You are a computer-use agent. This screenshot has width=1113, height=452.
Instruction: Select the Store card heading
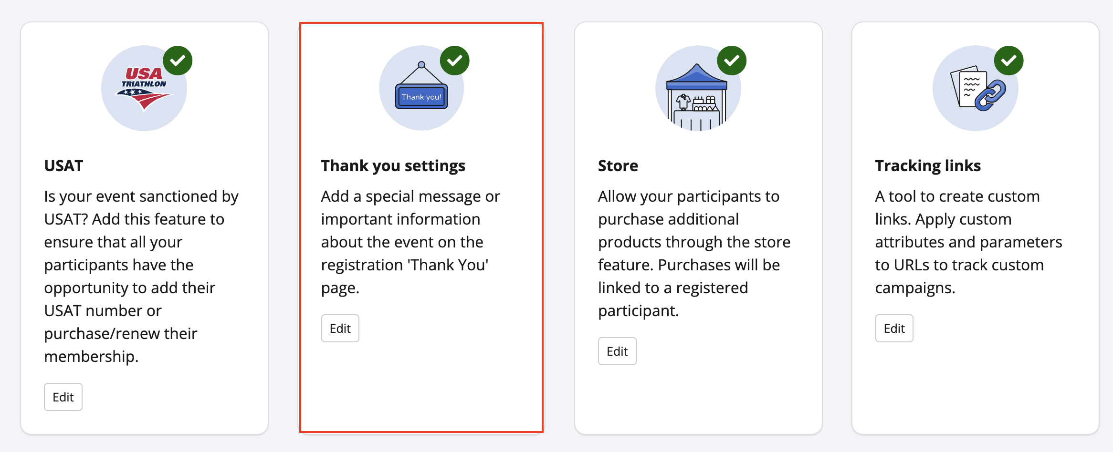pos(618,166)
